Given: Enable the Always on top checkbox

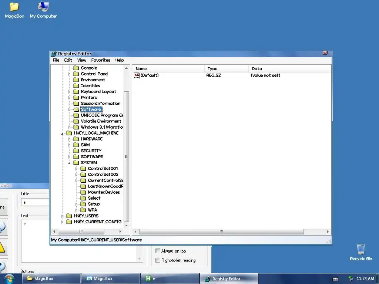Looking at the screenshot, I should (158, 251).
